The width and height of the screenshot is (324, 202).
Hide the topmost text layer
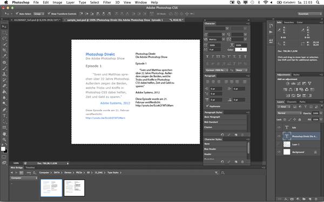279,128
